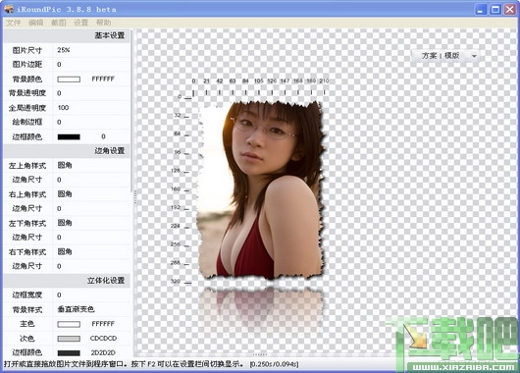Open the 边框颜色 2D2D2D dark swatch

(69, 352)
